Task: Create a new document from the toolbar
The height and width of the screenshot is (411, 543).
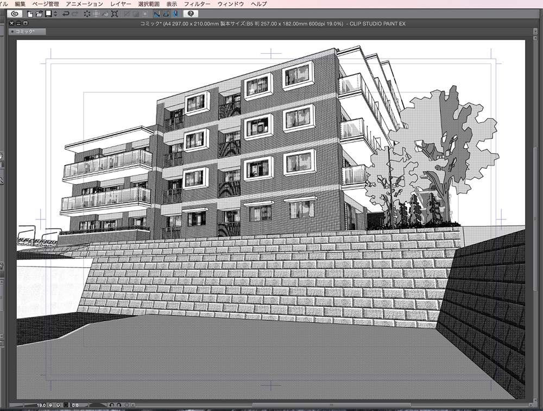Action: click(29, 14)
